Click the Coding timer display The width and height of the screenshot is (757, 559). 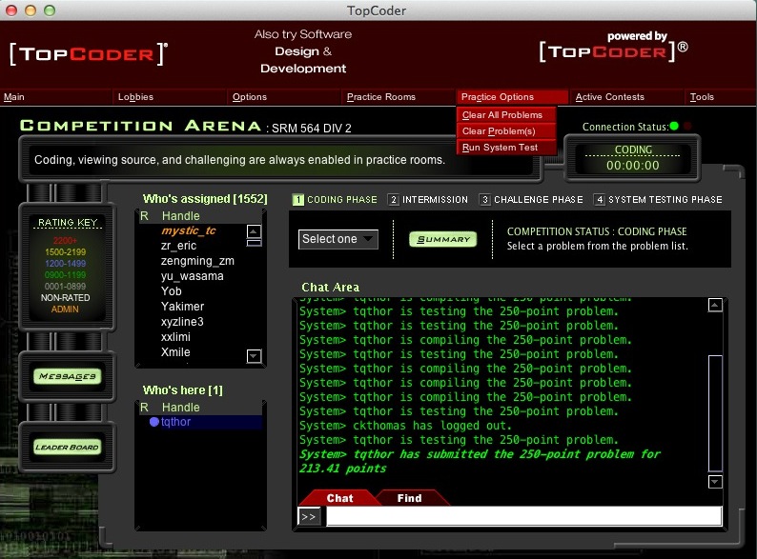coord(633,158)
